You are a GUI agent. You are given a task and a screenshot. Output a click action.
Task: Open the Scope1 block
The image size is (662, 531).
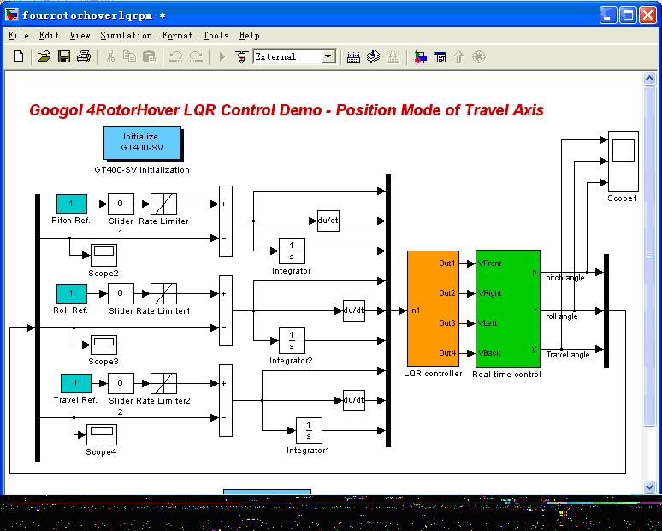click(622, 160)
